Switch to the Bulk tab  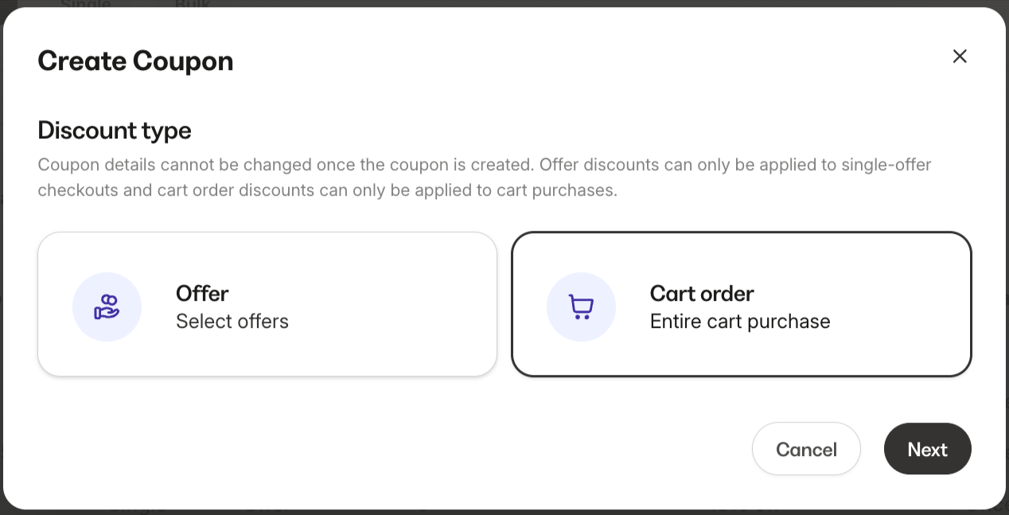[x=192, y=5]
